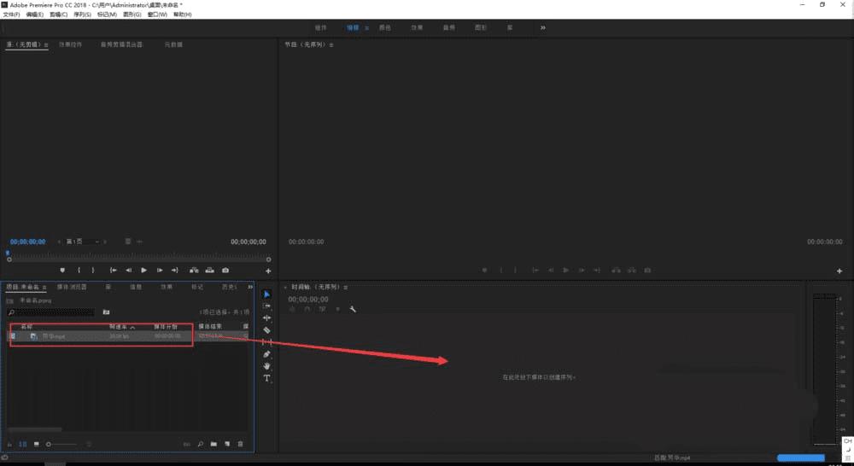Click New Item icon in Project panel
Screen dimensions: 854x466
[227, 444]
